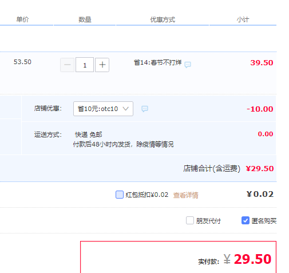Click the 小计 column header
The width and height of the screenshot is (289, 273).
pyautogui.click(x=243, y=19)
